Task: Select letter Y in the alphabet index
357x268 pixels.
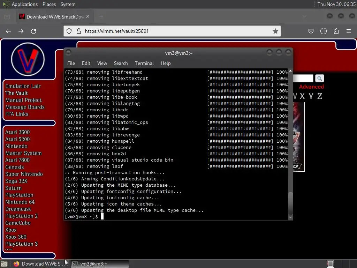Action: click(x=311, y=96)
